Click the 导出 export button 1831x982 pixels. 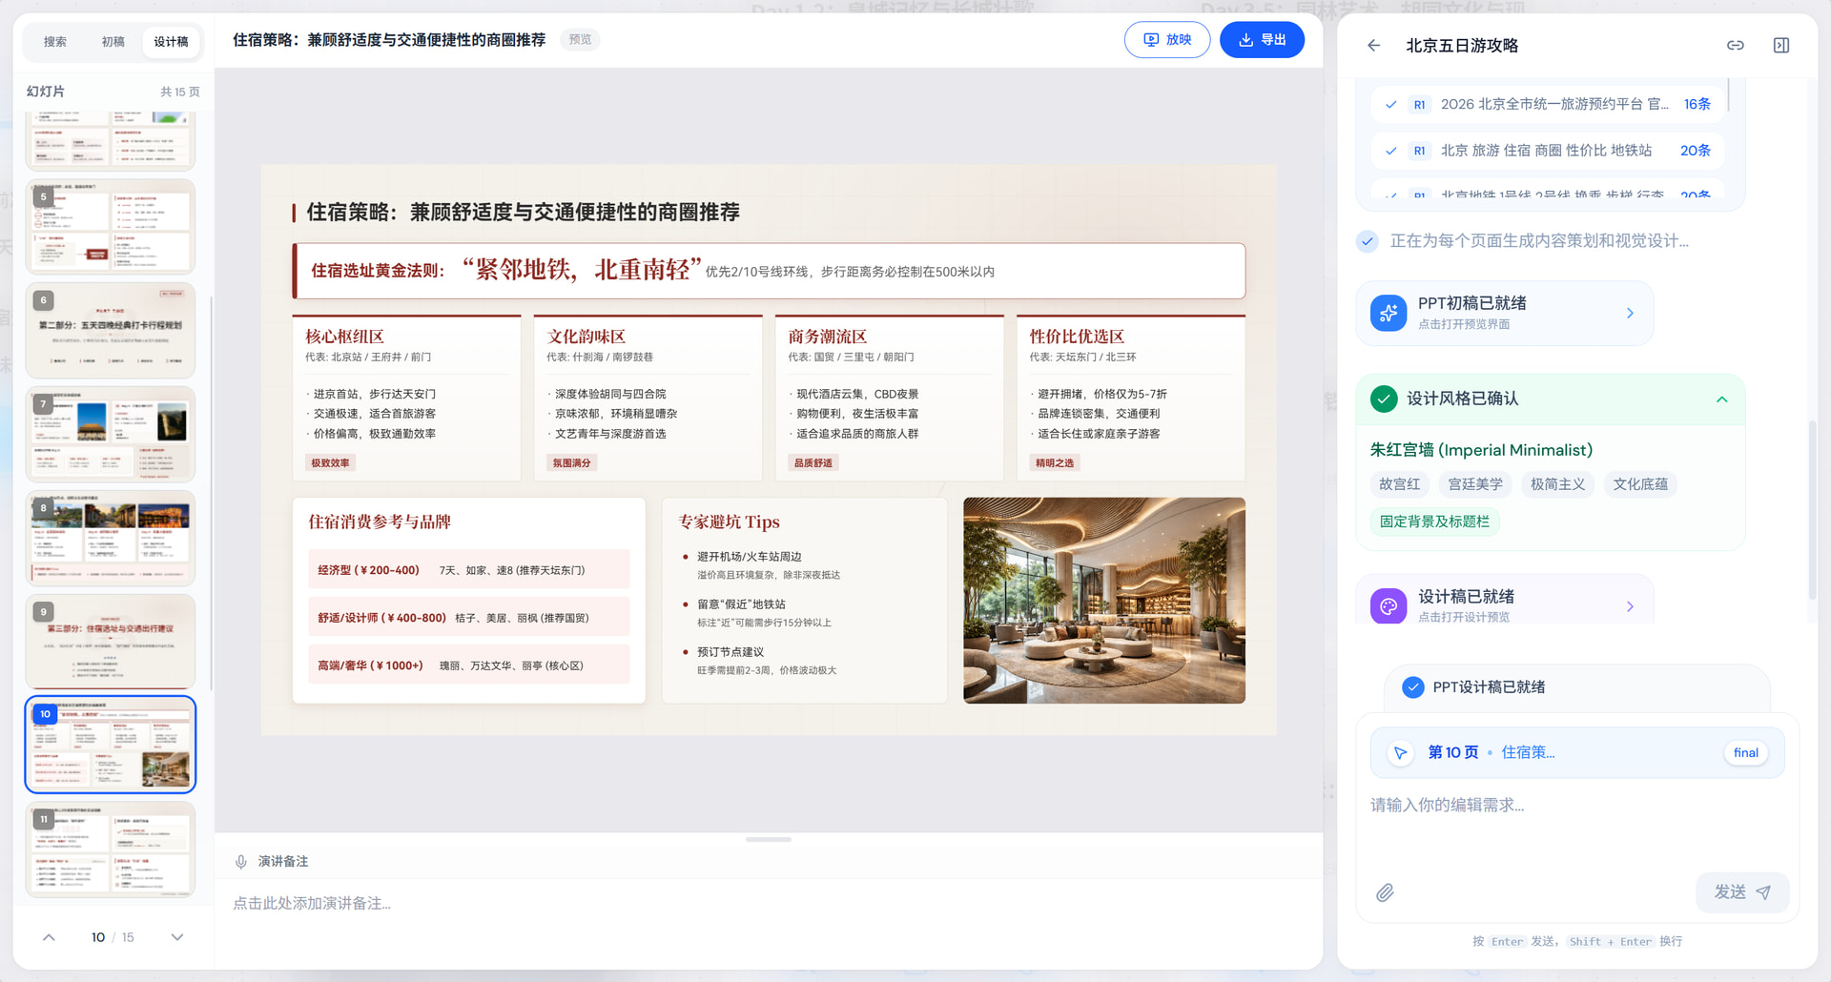point(1262,40)
